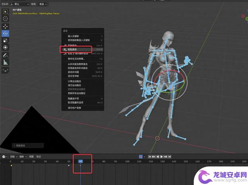Click the current frame 60 playhead
The width and height of the screenshot is (248, 185).
click(81, 161)
